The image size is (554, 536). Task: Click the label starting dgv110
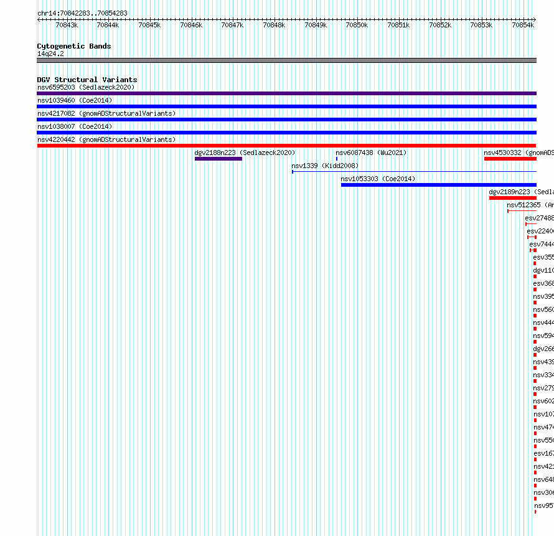click(543, 270)
